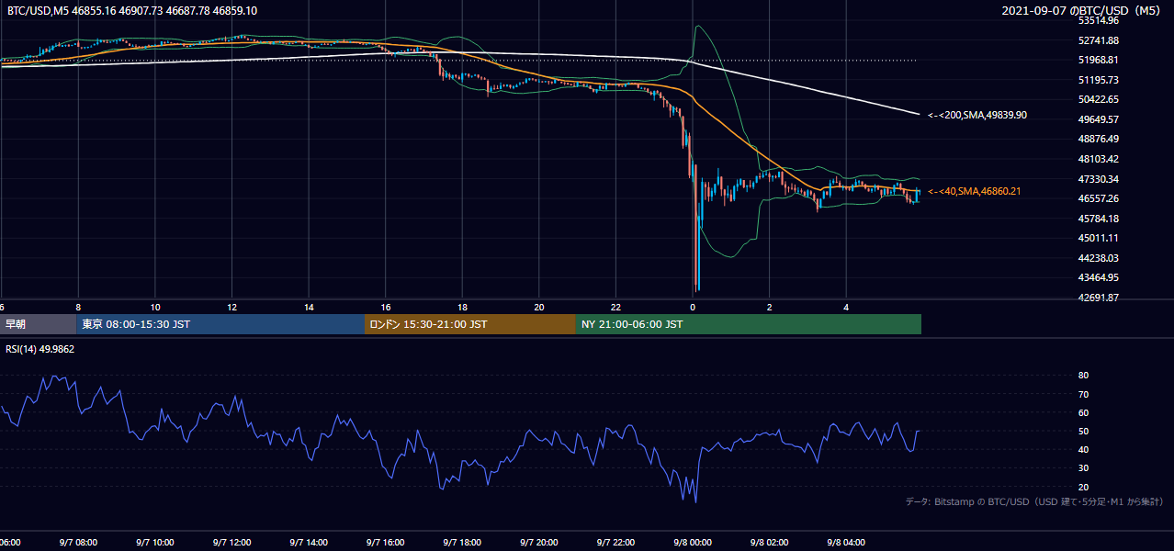This screenshot has width=1174, height=551.
Task: Click RSI axis level 60
Action: click(x=1083, y=412)
